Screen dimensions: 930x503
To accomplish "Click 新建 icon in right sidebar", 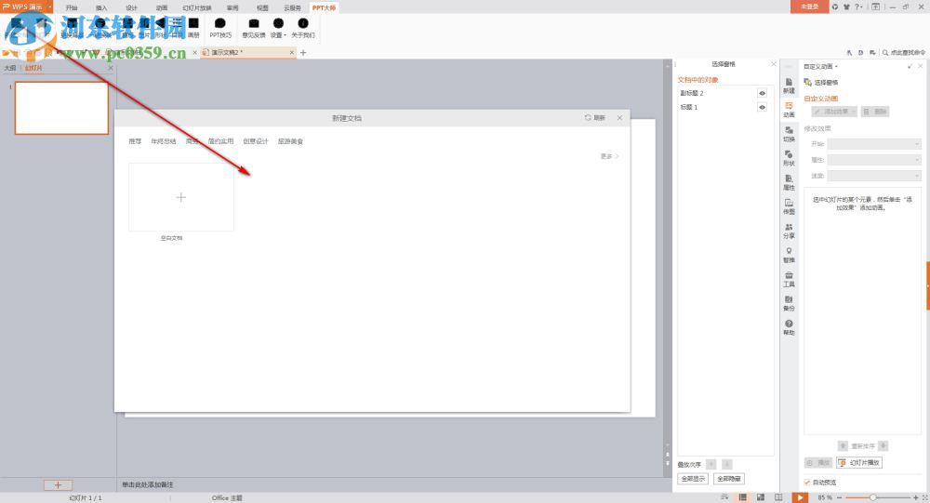I will 789,86.
